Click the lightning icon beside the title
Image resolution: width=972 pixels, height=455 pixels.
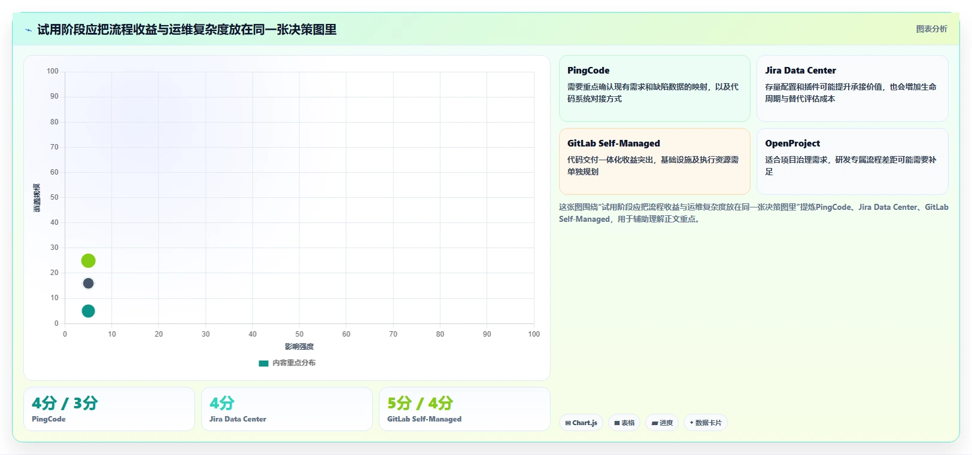(28, 30)
